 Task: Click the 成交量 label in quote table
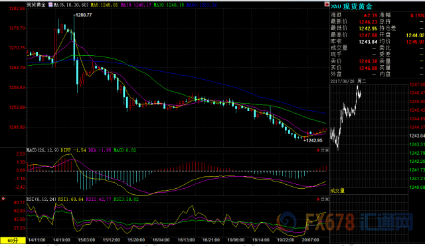[x=339, y=48]
